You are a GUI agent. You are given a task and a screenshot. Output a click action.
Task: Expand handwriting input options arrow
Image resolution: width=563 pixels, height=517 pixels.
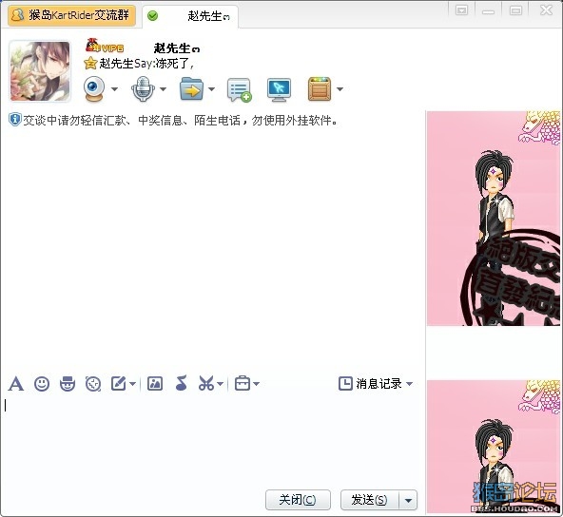(132, 384)
